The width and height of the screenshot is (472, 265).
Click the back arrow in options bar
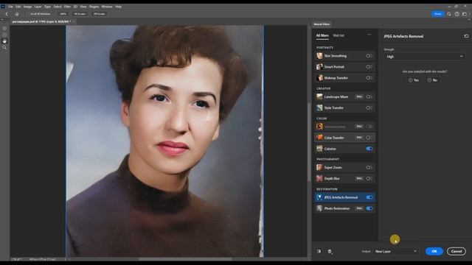click(x=7, y=14)
